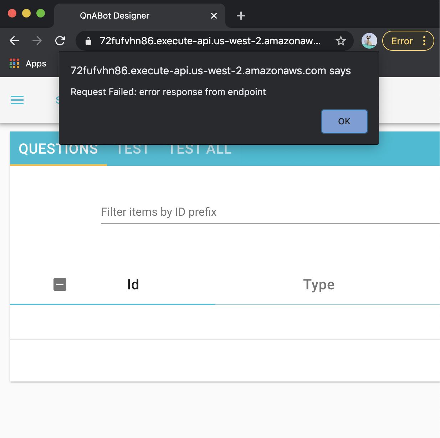
Task: Open the browser profile avatar
Action: 369,41
